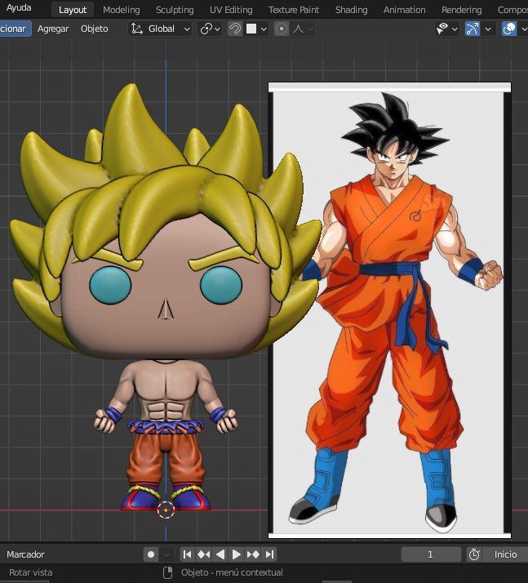
Task: Click the Inicio start frame field
Action: pyautogui.click(x=505, y=554)
